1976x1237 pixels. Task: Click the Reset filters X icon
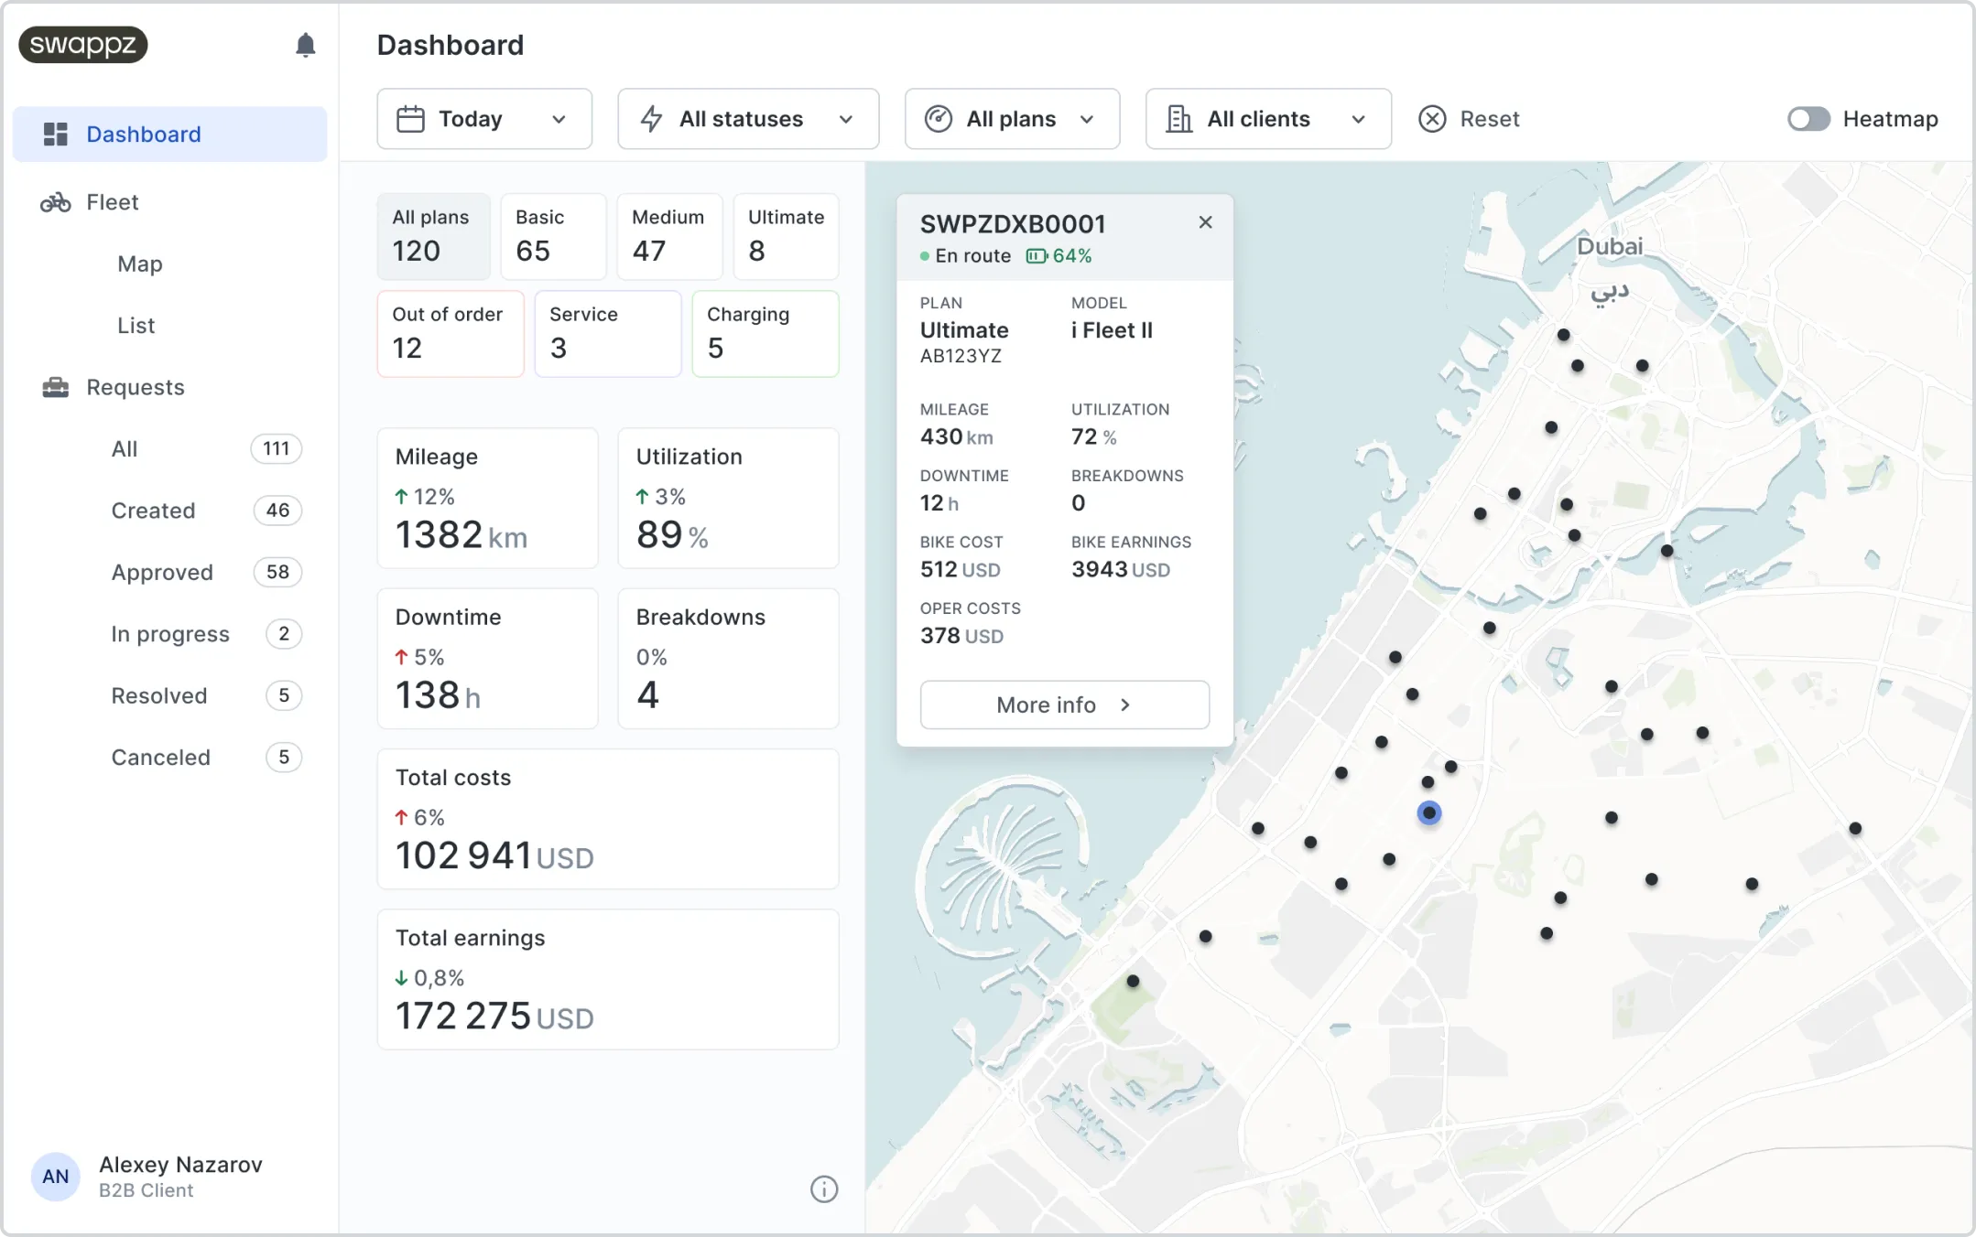click(x=1432, y=119)
